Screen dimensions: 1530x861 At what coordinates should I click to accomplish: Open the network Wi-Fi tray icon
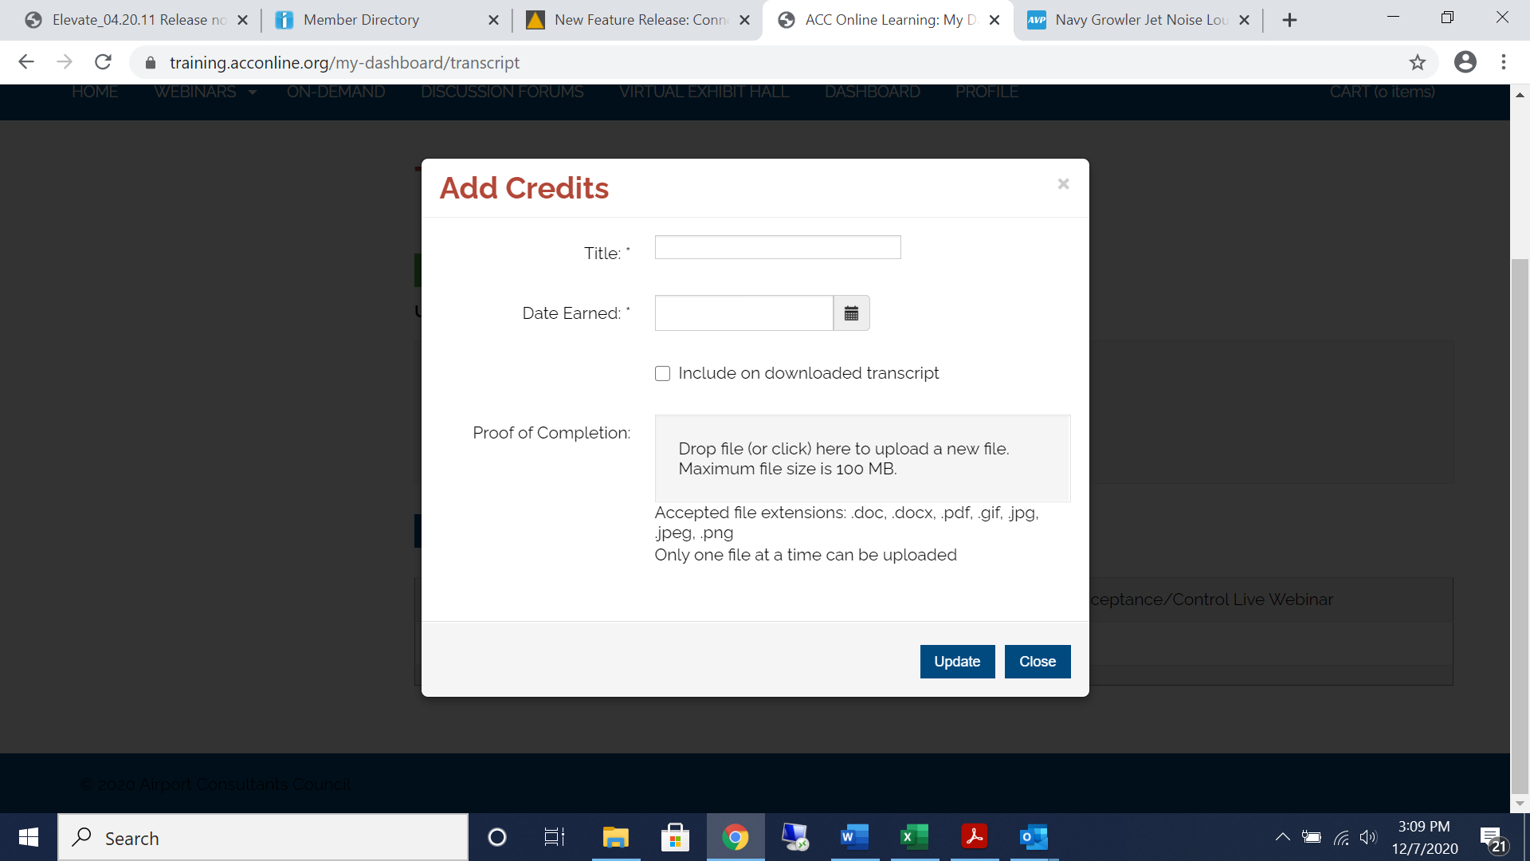tap(1341, 837)
